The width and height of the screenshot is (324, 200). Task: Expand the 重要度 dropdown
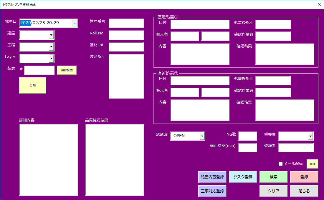310,136
